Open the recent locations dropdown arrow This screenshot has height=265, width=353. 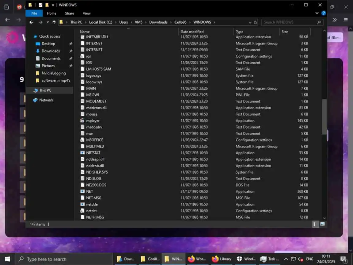point(48,22)
